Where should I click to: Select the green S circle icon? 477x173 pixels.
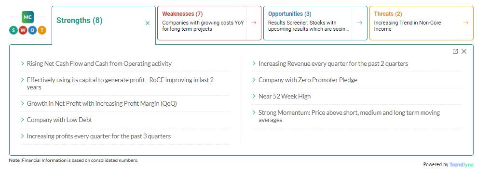13,30
